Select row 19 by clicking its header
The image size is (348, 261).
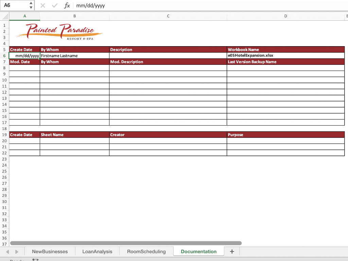point(4,135)
